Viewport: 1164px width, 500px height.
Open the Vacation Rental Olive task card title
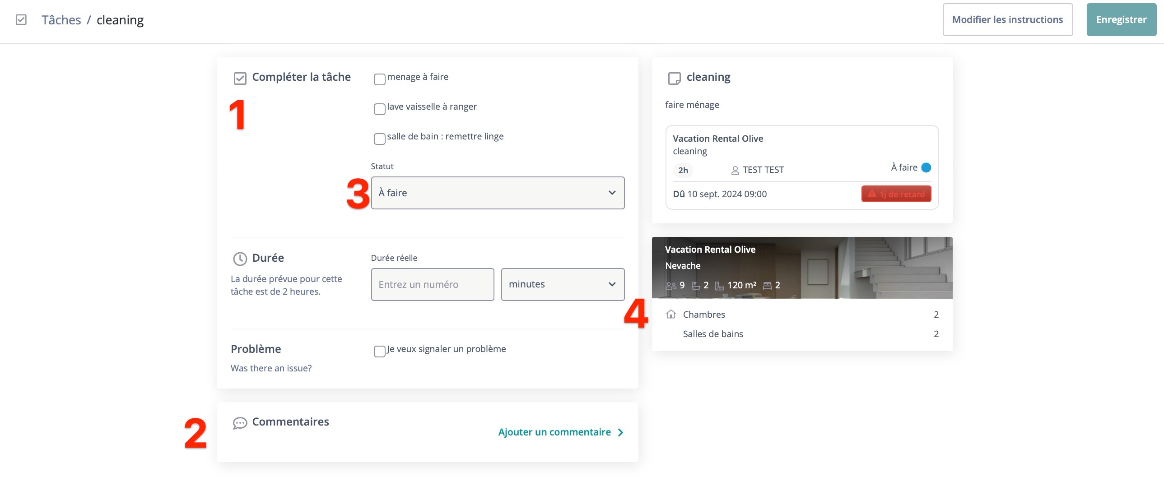pyautogui.click(x=717, y=139)
